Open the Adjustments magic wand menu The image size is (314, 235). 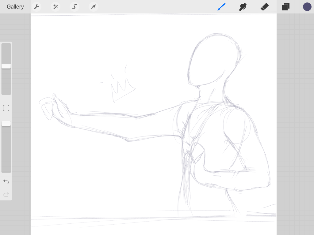click(x=56, y=7)
